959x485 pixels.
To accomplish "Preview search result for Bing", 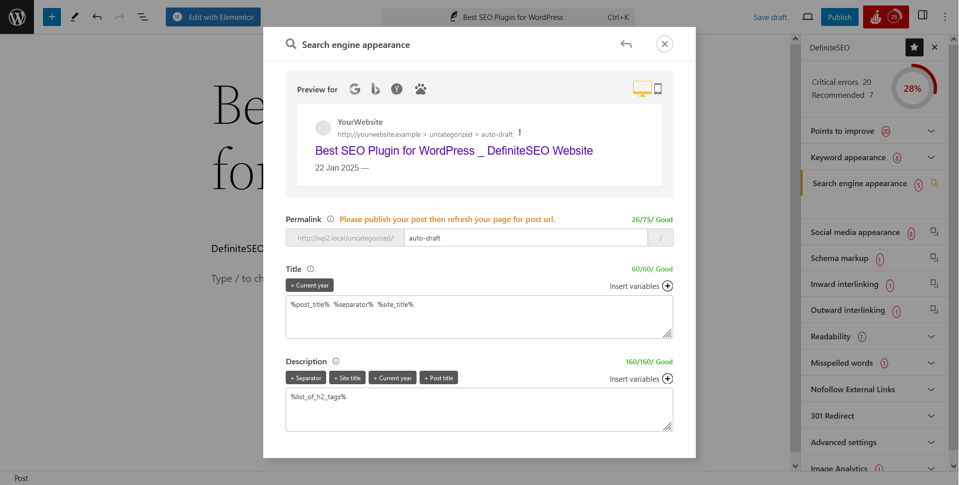I will [376, 89].
